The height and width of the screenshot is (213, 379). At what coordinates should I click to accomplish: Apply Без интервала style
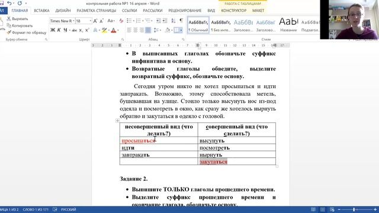(x=221, y=25)
